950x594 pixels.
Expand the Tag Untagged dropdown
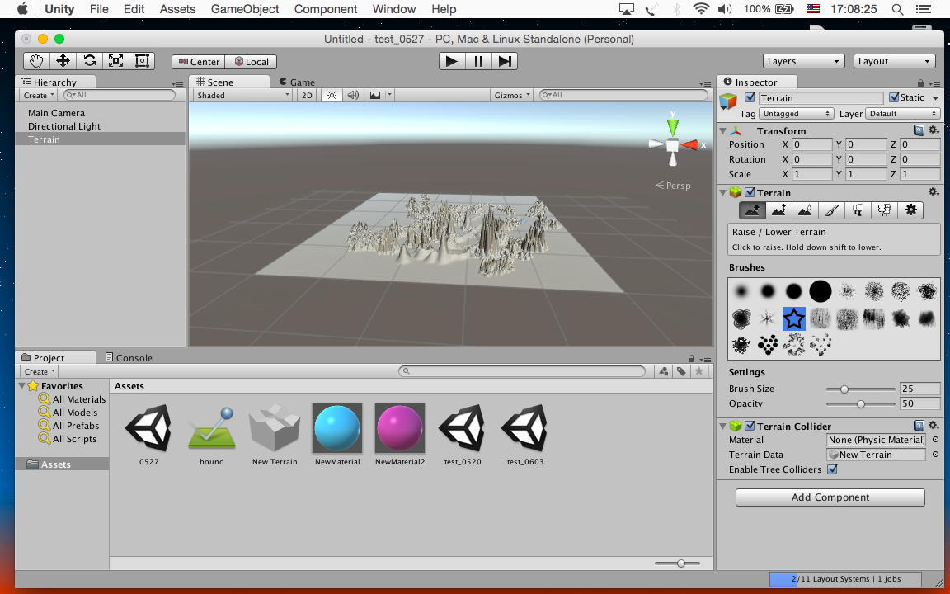796,114
